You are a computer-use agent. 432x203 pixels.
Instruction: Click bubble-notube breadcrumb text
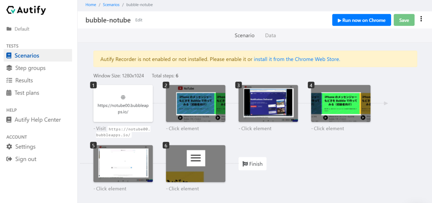click(x=139, y=5)
